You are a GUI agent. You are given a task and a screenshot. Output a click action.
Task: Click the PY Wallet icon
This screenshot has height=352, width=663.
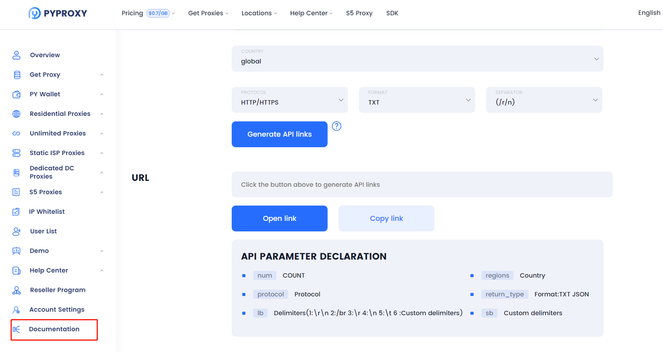[x=16, y=94]
